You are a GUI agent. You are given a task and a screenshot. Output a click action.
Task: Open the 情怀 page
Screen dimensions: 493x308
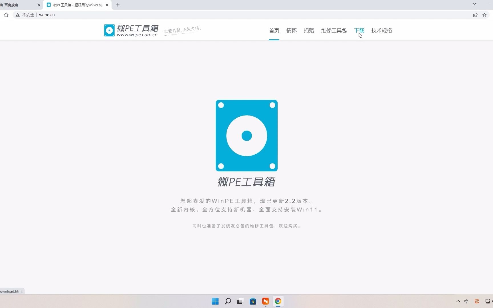click(292, 31)
